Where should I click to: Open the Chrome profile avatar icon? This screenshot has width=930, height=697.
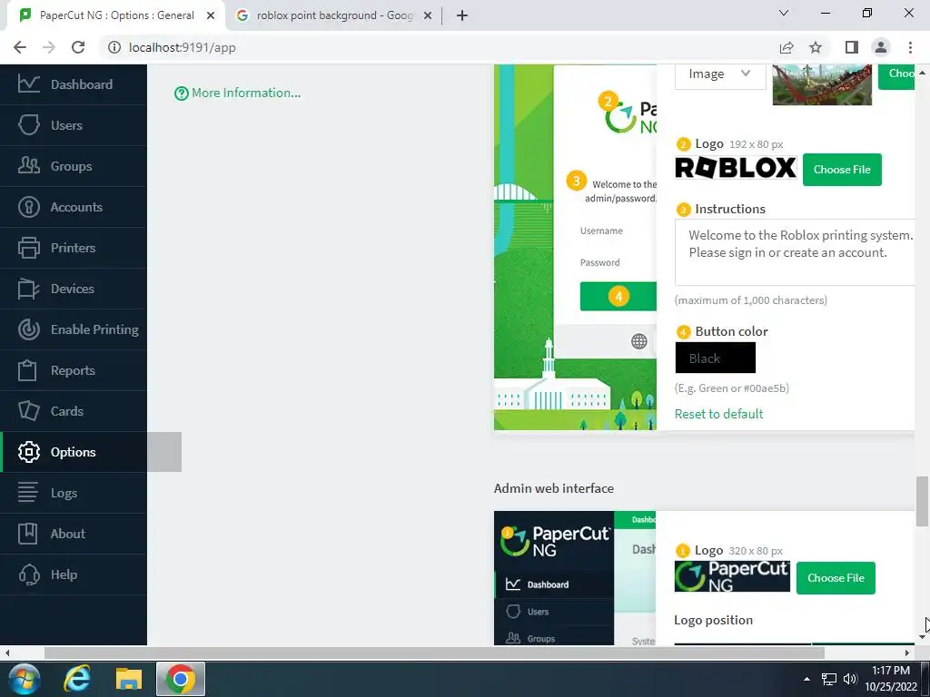[x=881, y=47]
